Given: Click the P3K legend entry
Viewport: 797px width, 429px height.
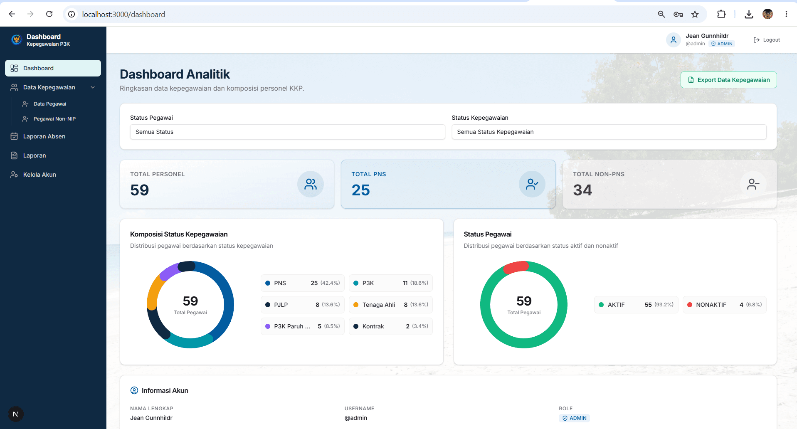Looking at the screenshot, I should pyautogui.click(x=391, y=283).
